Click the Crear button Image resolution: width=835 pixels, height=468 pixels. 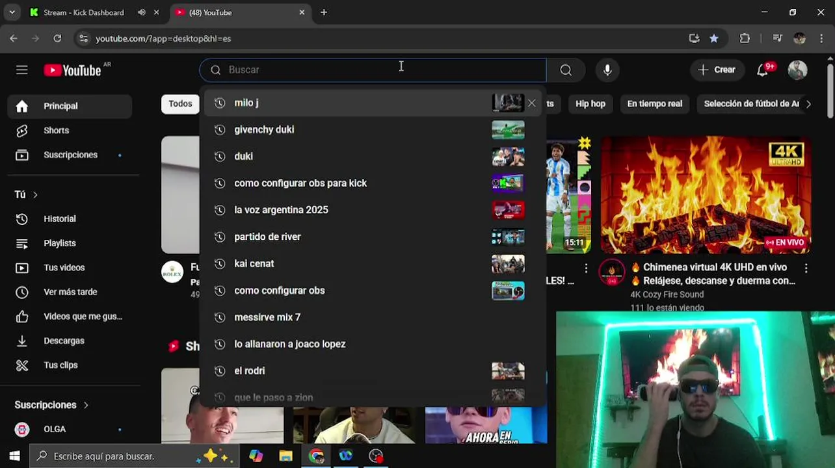coord(717,70)
